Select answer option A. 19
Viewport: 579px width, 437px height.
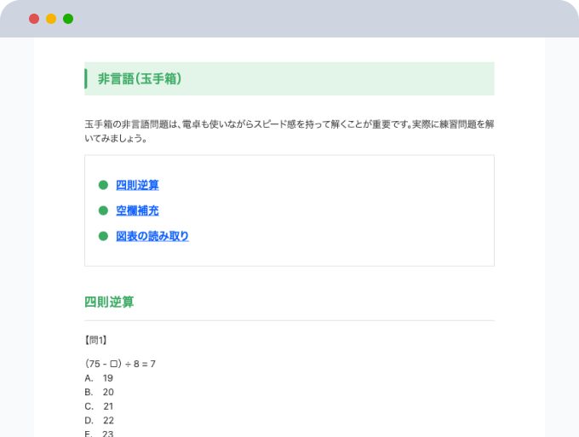[x=99, y=377]
